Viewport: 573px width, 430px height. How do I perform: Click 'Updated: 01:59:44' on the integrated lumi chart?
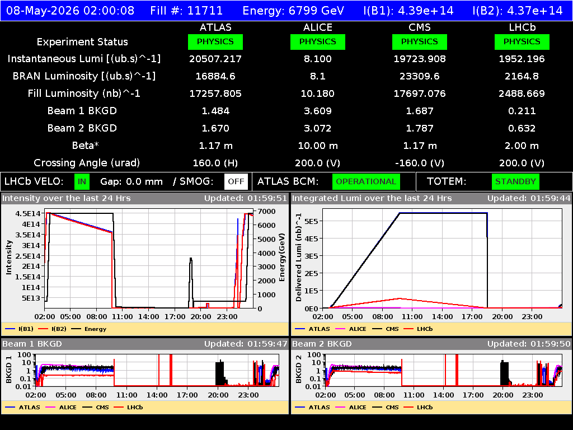coord(529,198)
